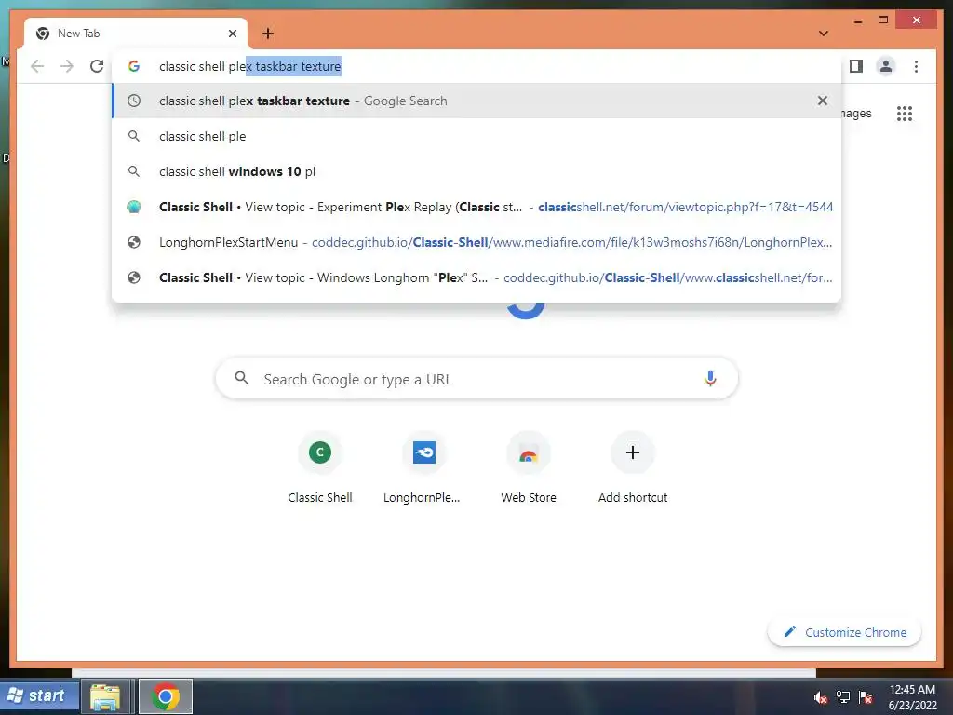Open the Classic Shell shortcut
Image resolution: width=953 pixels, height=715 pixels.
tap(320, 468)
